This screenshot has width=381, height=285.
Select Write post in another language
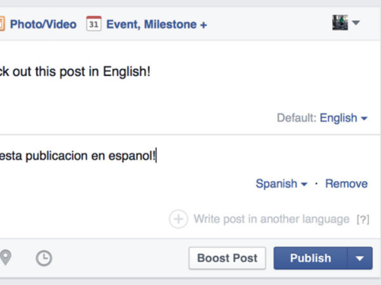pos(271,219)
